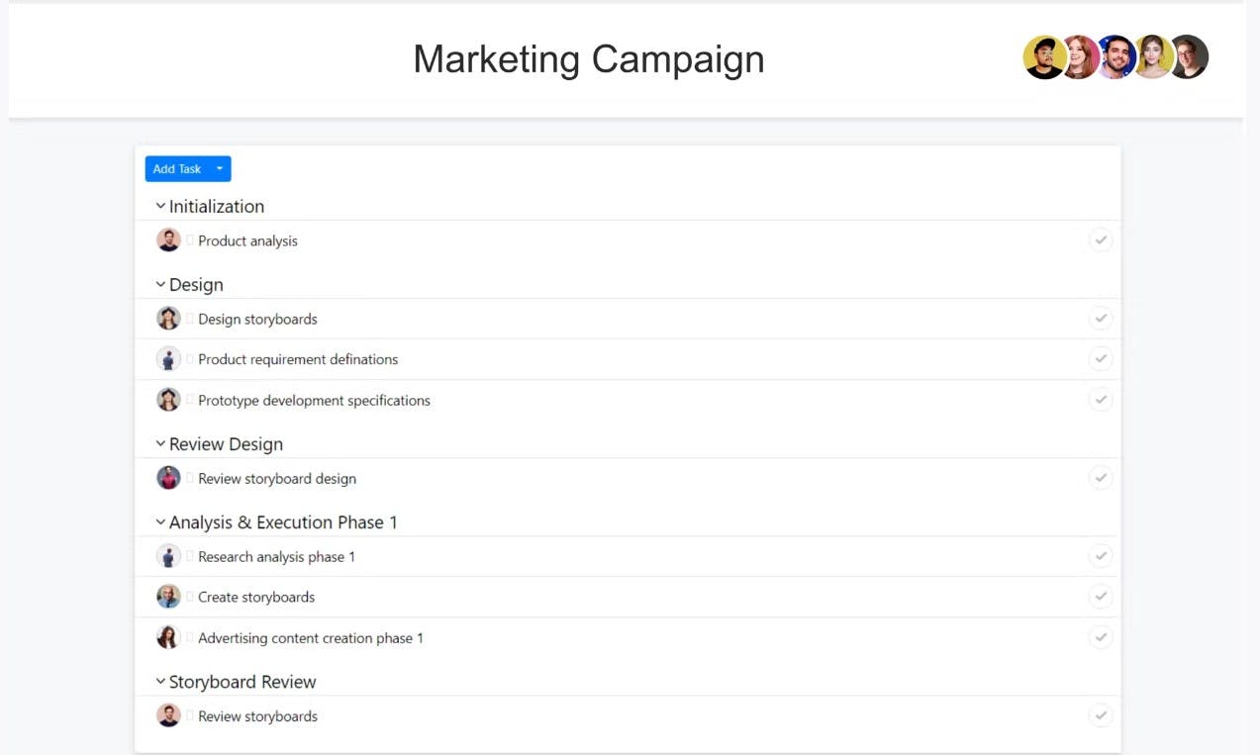The width and height of the screenshot is (1260, 755).
Task: Click assignee avatar beside Review storyboard design
Action: click(168, 478)
